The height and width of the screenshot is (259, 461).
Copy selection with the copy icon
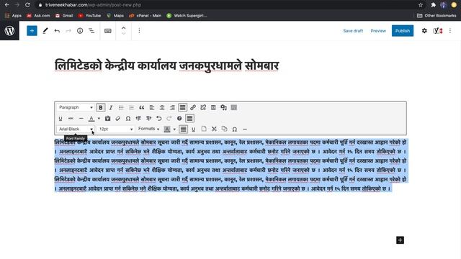pos(224,129)
